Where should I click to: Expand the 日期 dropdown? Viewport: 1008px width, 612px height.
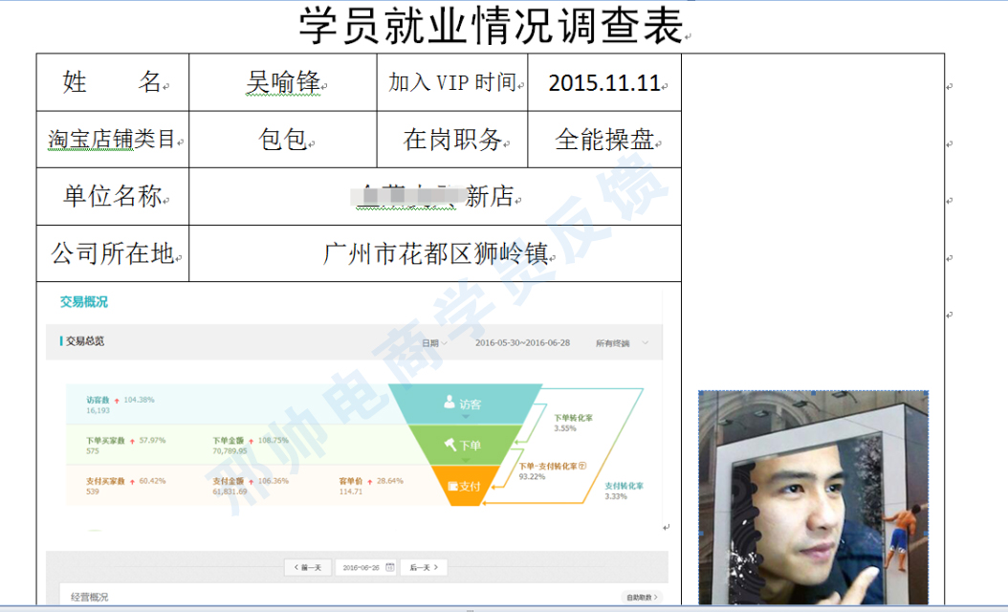click(x=433, y=342)
